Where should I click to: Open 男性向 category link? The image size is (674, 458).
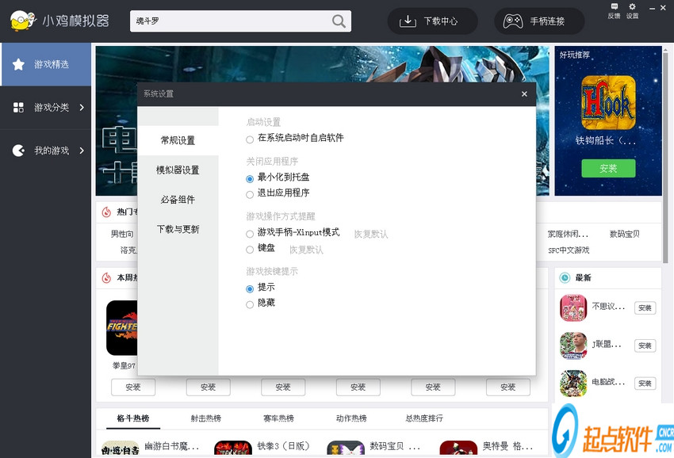(122, 235)
